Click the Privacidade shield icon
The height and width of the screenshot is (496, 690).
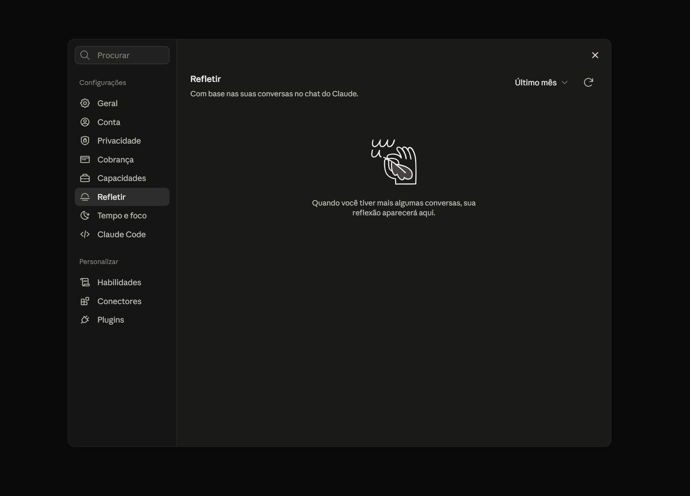pyautogui.click(x=85, y=141)
